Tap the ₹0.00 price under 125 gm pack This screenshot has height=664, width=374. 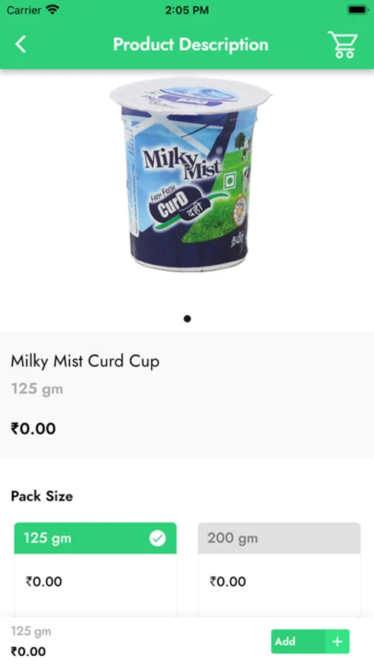44,581
